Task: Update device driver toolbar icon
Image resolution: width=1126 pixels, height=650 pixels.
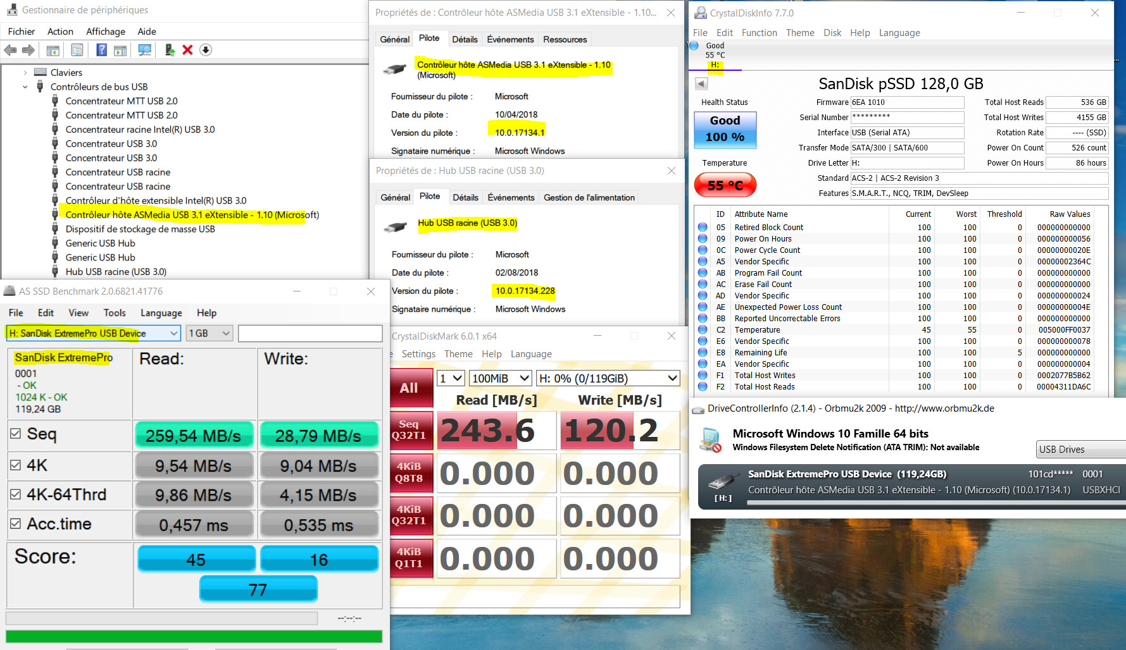Action: pos(170,50)
